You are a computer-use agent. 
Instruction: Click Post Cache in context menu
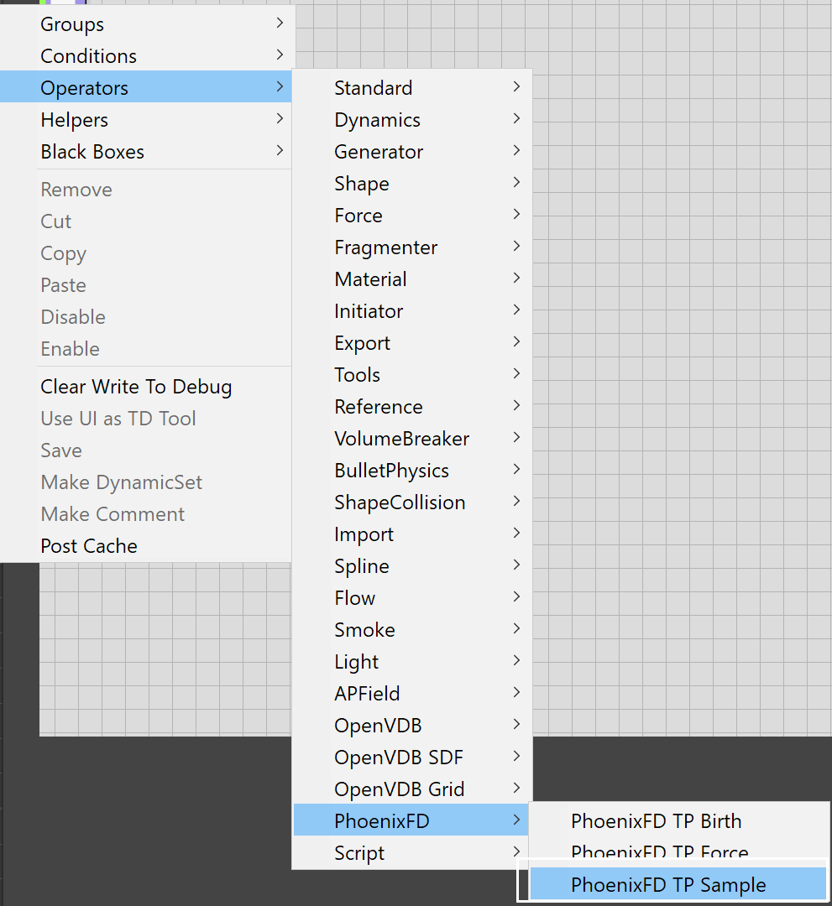[146, 546]
